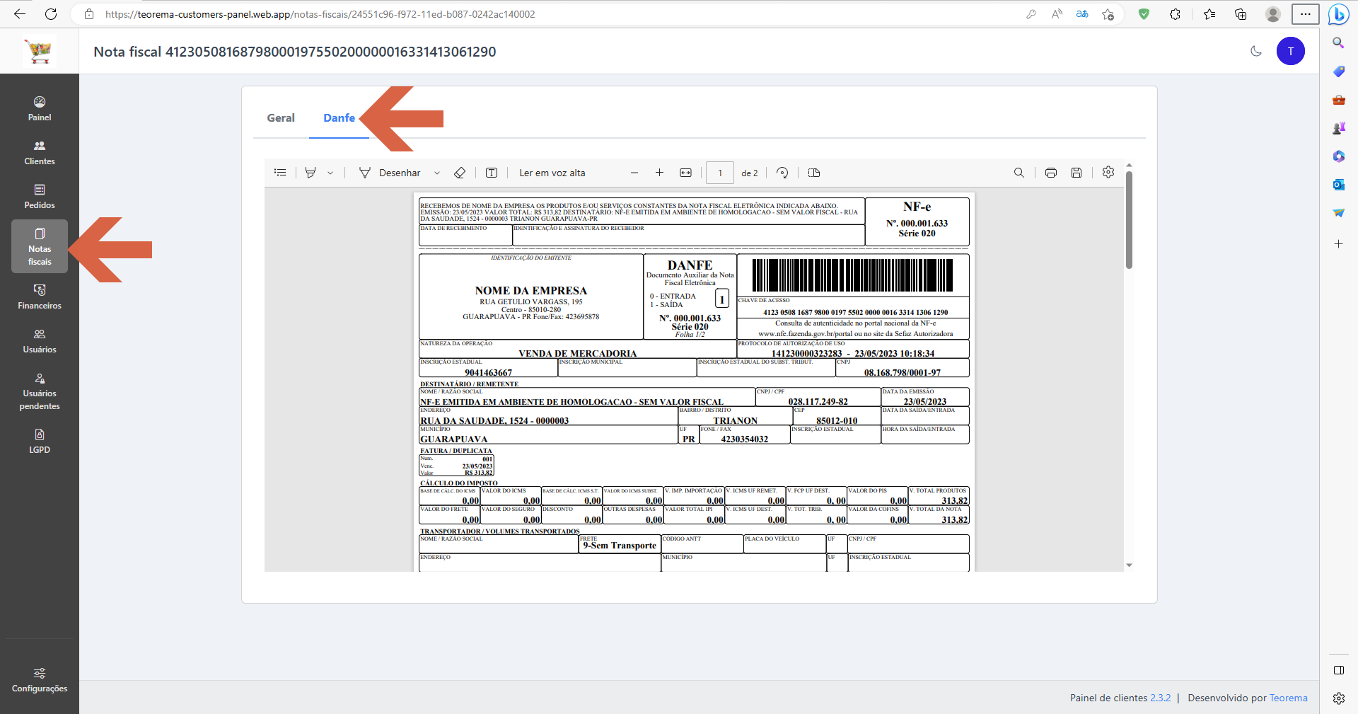Viewport: 1358px width, 714px height.
Task: Open Edge sidebar search icon
Action: [1338, 43]
